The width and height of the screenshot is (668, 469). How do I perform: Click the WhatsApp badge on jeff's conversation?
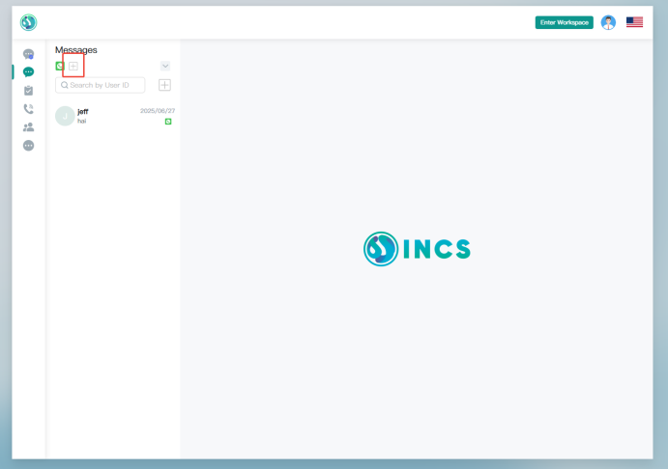168,123
